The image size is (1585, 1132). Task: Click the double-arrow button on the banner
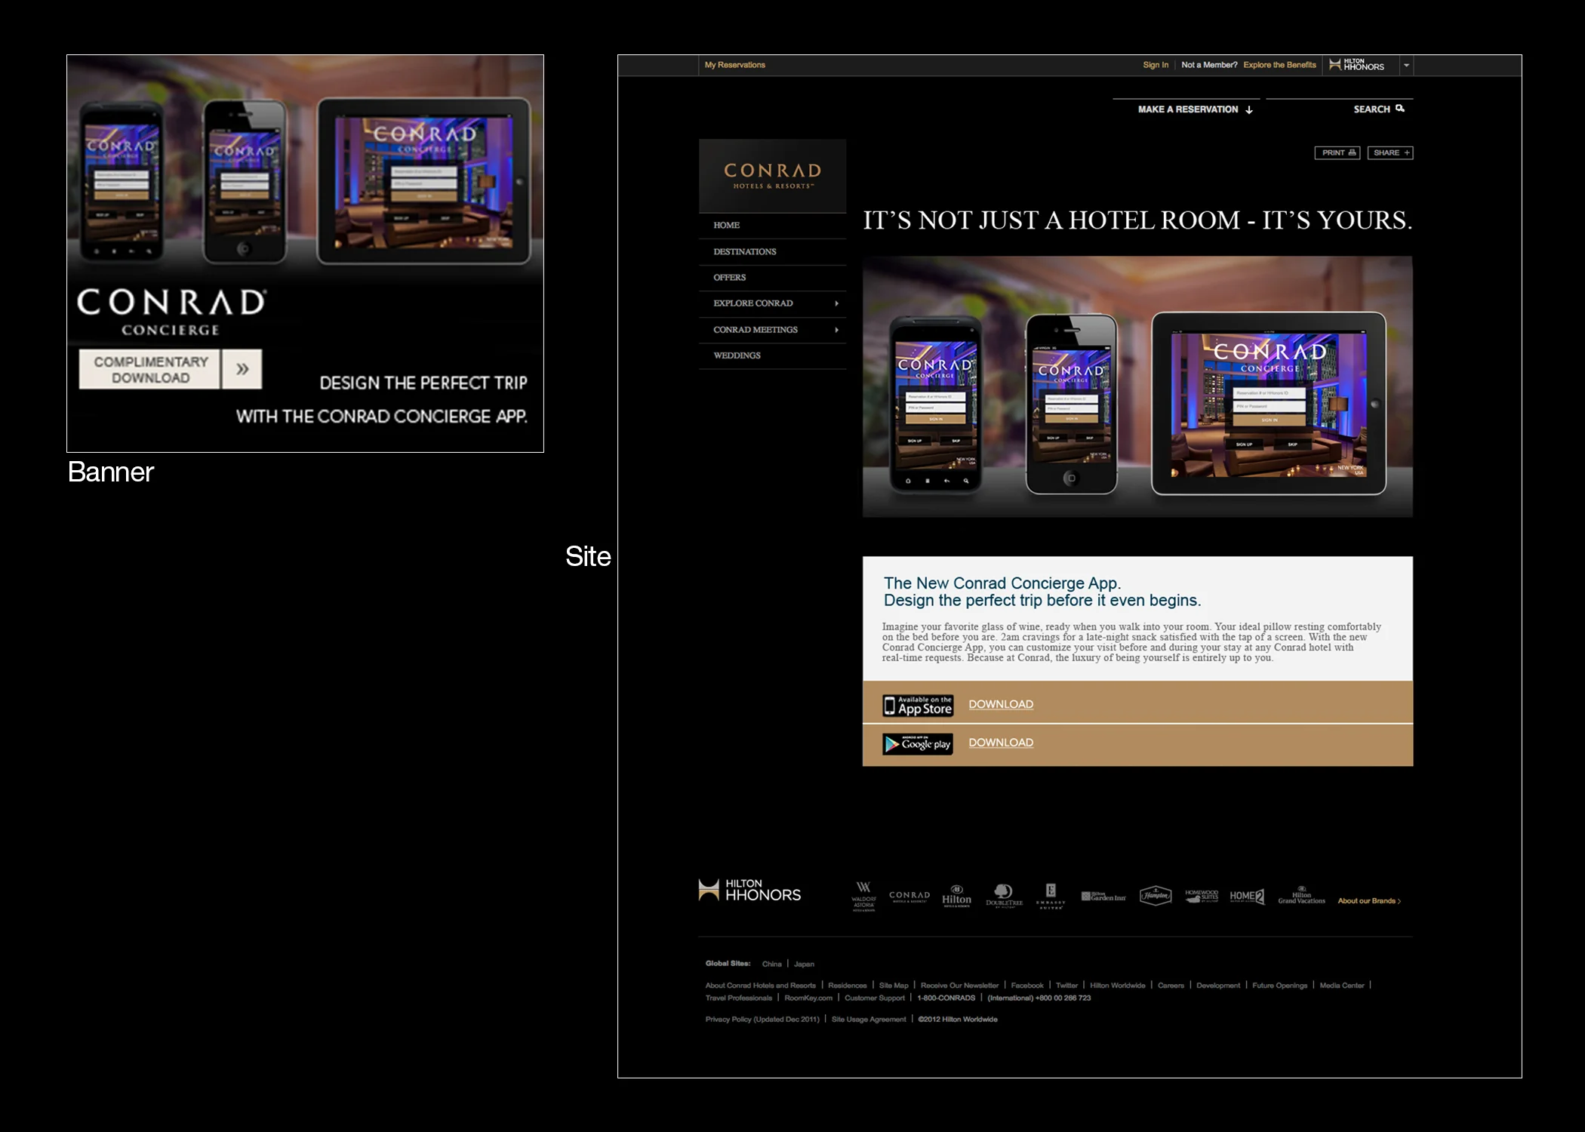coord(242,369)
